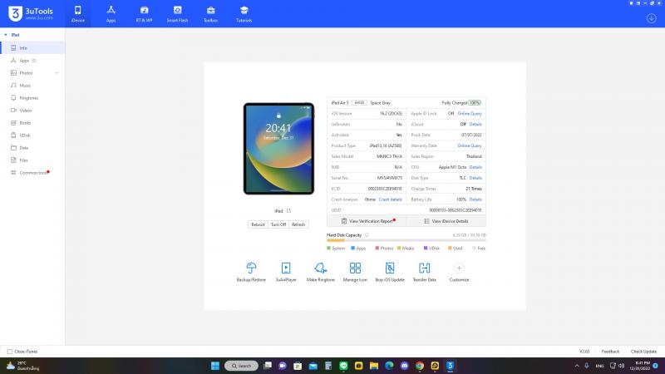Open LINE app from taskbar
This screenshot has height=374, width=665.
pyautogui.click(x=343, y=366)
